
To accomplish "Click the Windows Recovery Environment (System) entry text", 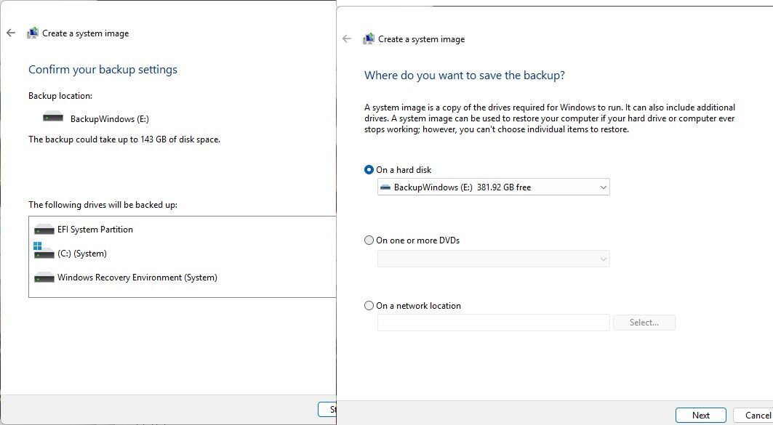I will (137, 278).
